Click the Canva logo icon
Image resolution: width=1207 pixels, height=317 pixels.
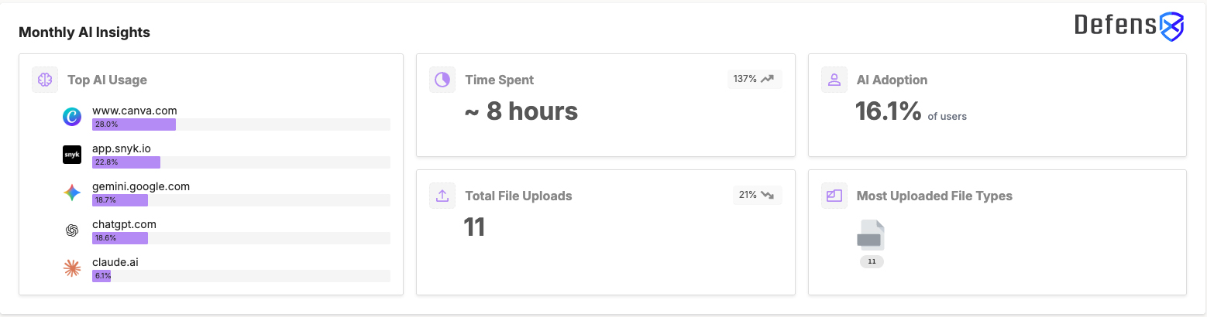click(x=72, y=117)
